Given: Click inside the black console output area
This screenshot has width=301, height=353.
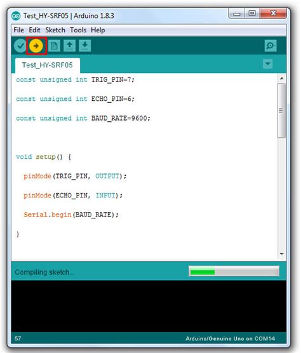Looking at the screenshot, I should 149,306.
